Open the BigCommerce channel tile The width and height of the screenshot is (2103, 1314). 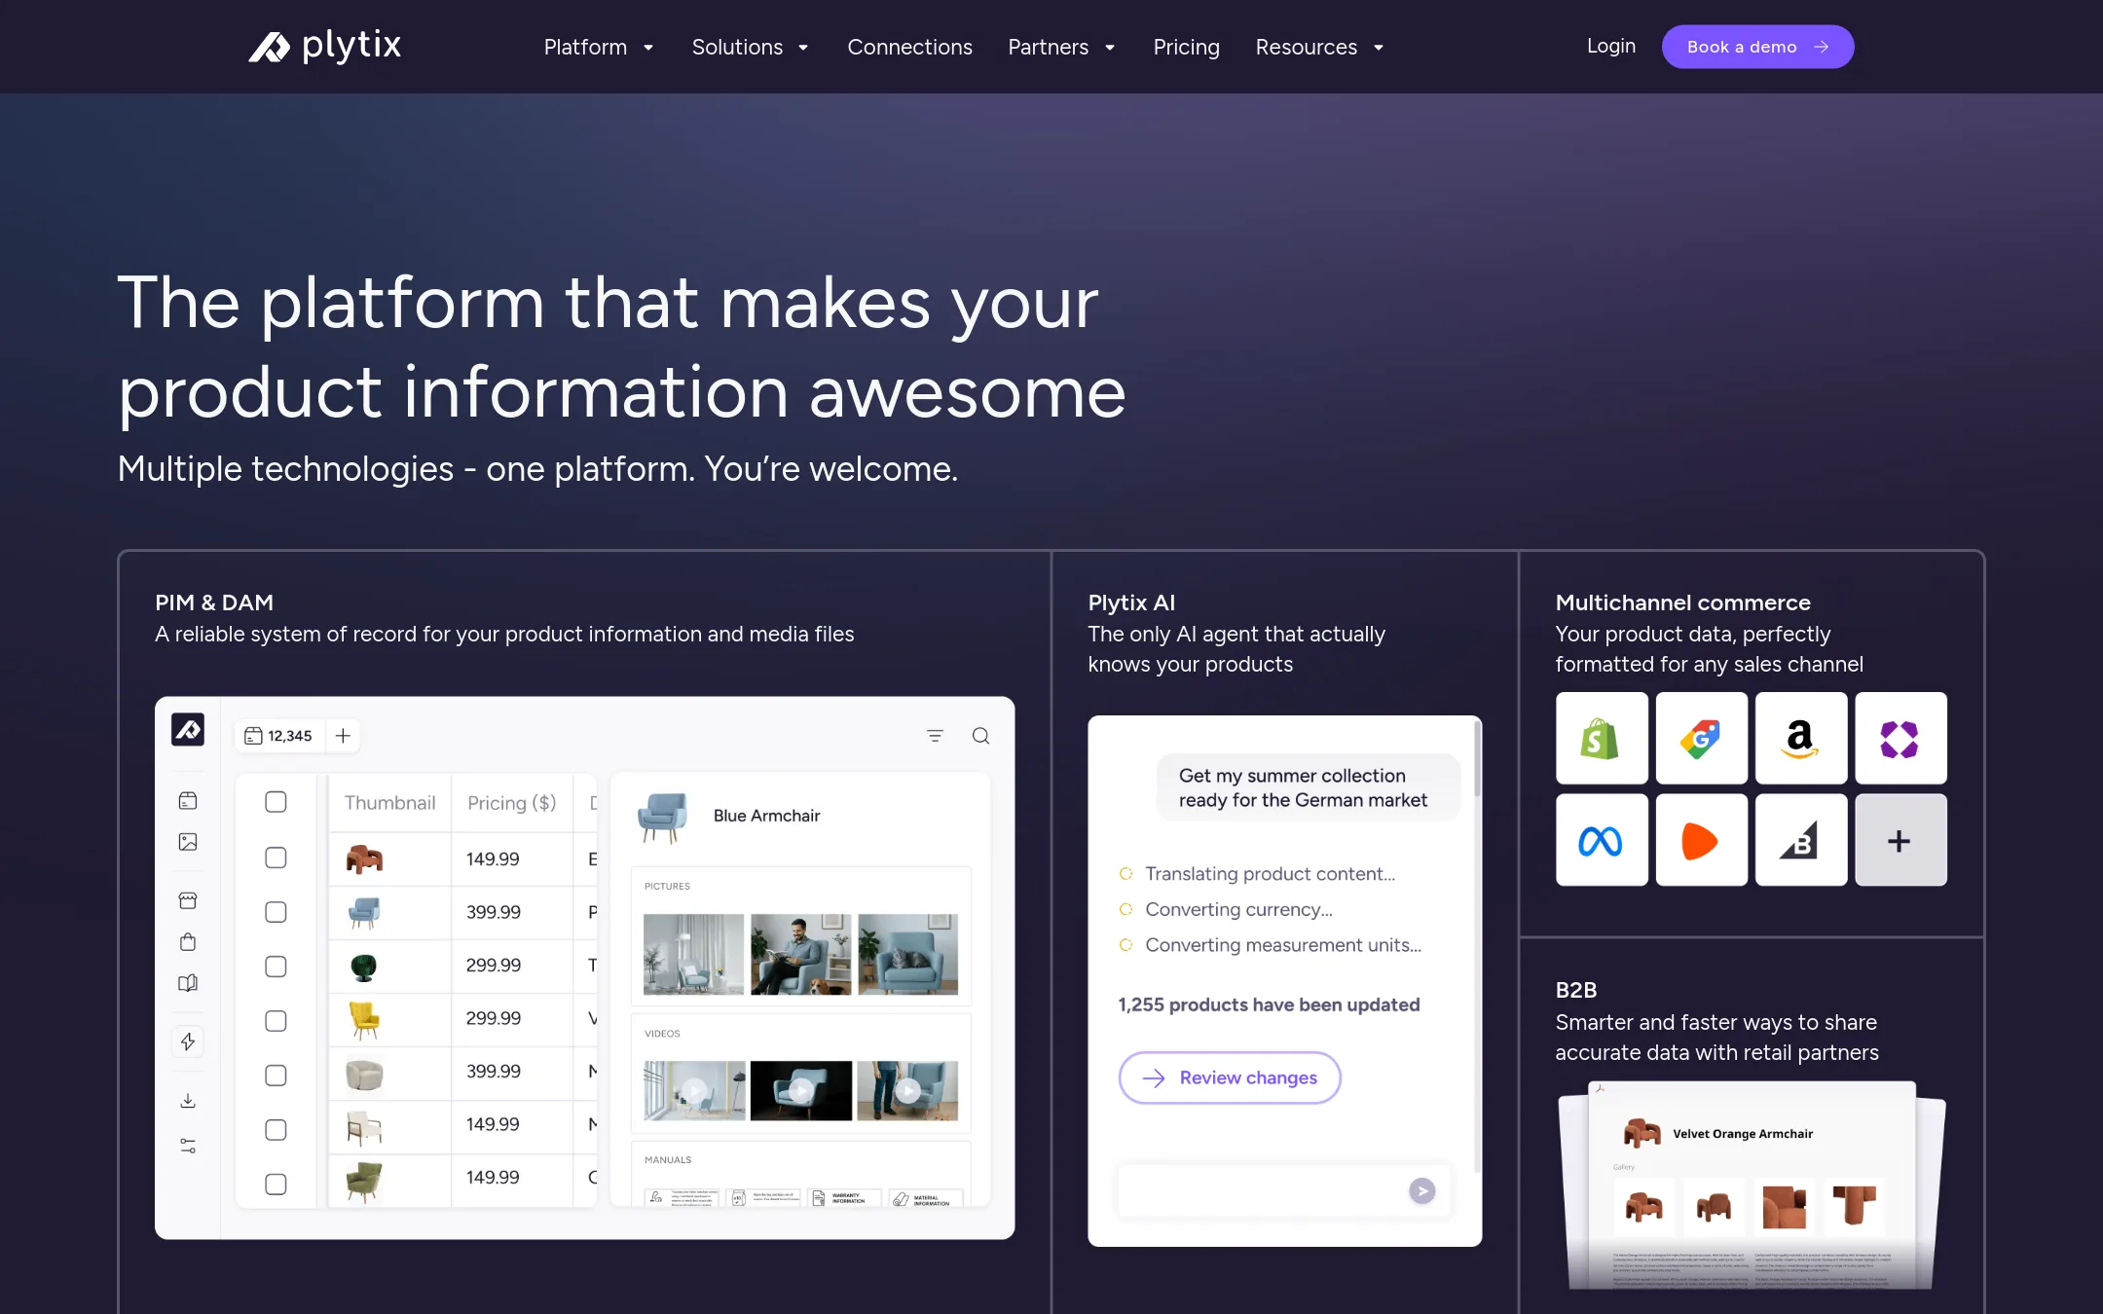tap(1800, 840)
